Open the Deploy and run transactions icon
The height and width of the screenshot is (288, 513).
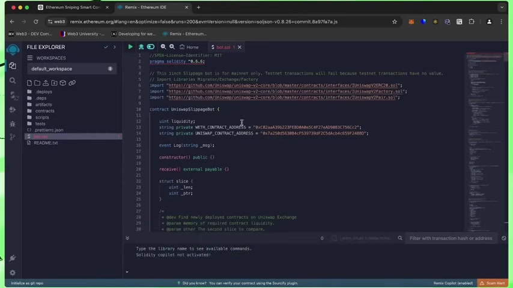pos(13,110)
